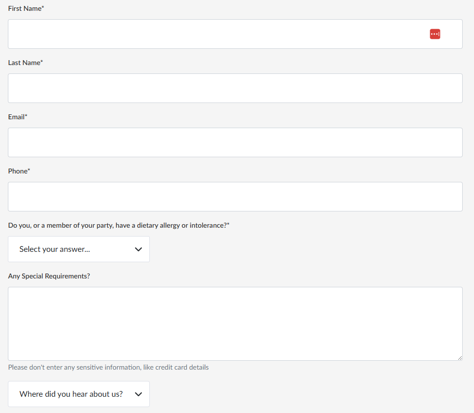This screenshot has width=474, height=413.
Task: Click the arrow on the hear-about-us dropdown
Action: coord(138,394)
